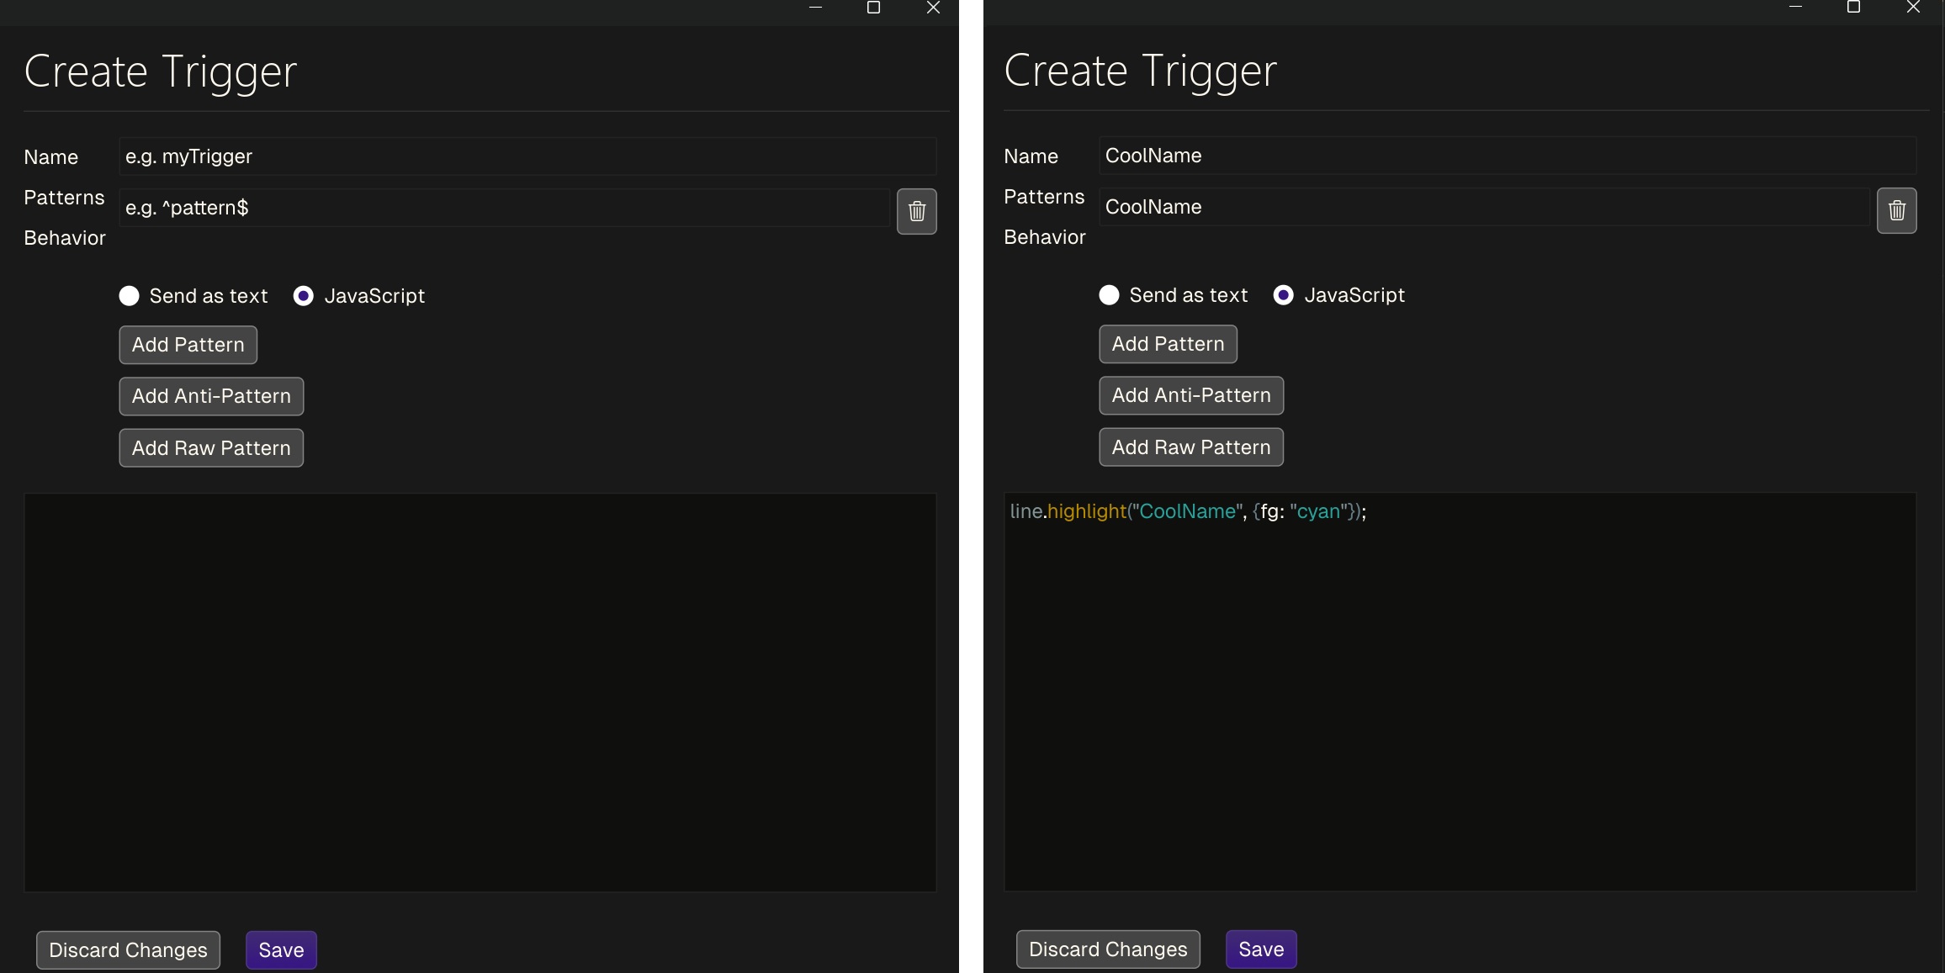The image size is (1945, 973).
Task: Minimize the right Create Trigger window
Action: (1794, 8)
